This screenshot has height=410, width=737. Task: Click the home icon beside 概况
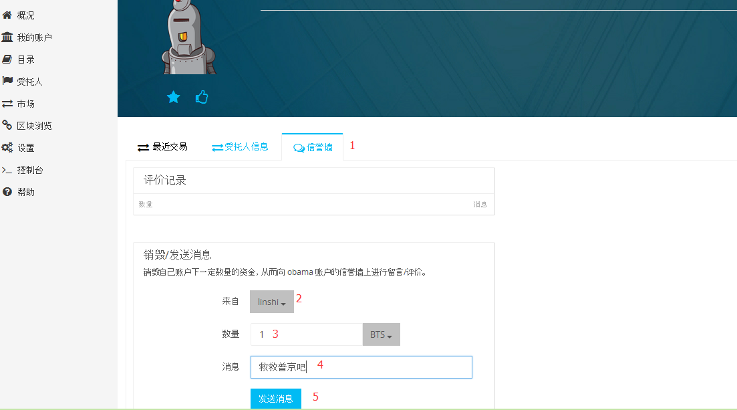pyautogui.click(x=7, y=15)
